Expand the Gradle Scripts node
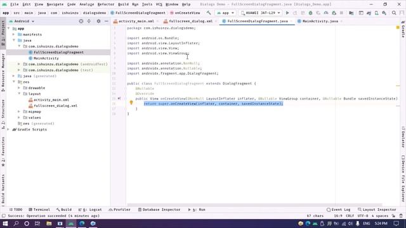The image size is (406, 228). 9,129
